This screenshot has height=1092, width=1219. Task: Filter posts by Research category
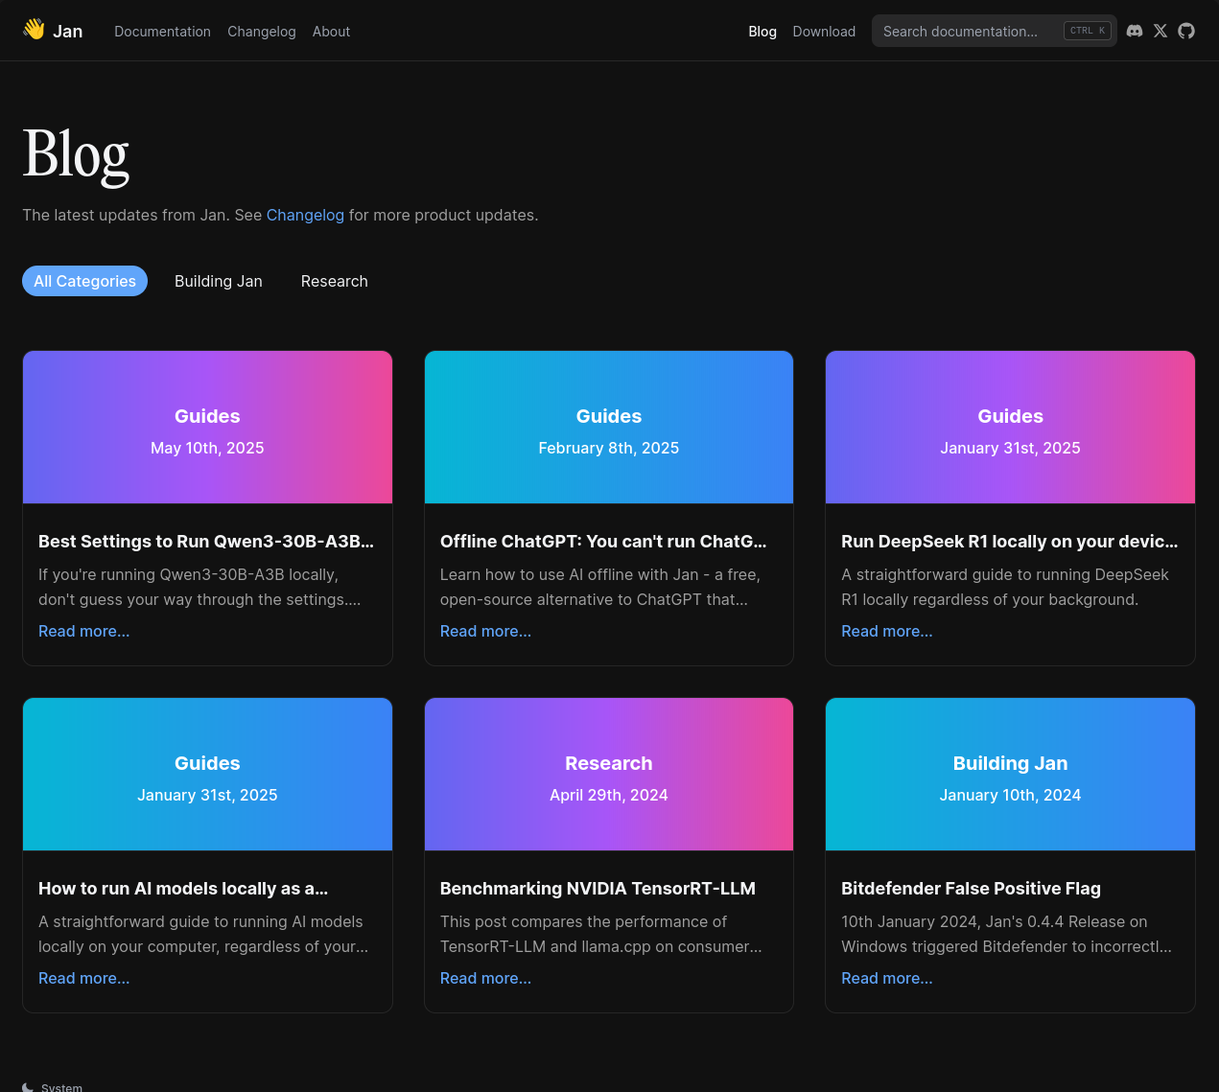[334, 281]
